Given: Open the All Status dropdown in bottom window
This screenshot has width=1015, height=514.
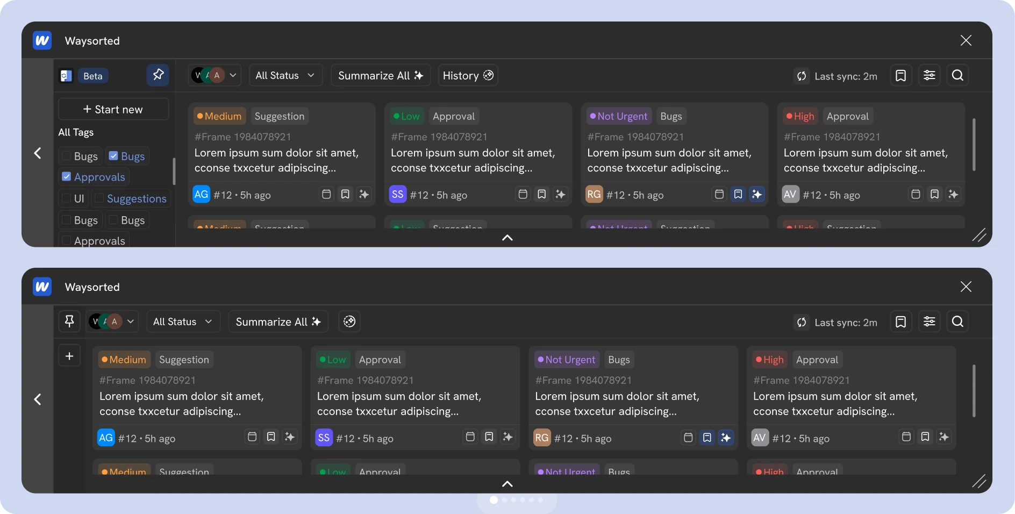Looking at the screenshot, I should pos(183,322).
